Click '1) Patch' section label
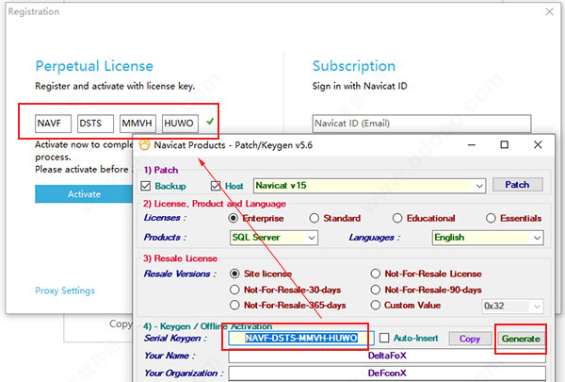The height and width of the screenshot is (382, 565). point(161,170)
